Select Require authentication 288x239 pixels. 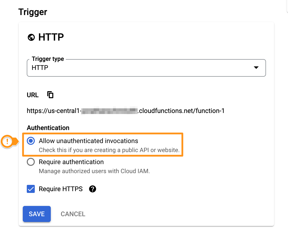(31, 162)
